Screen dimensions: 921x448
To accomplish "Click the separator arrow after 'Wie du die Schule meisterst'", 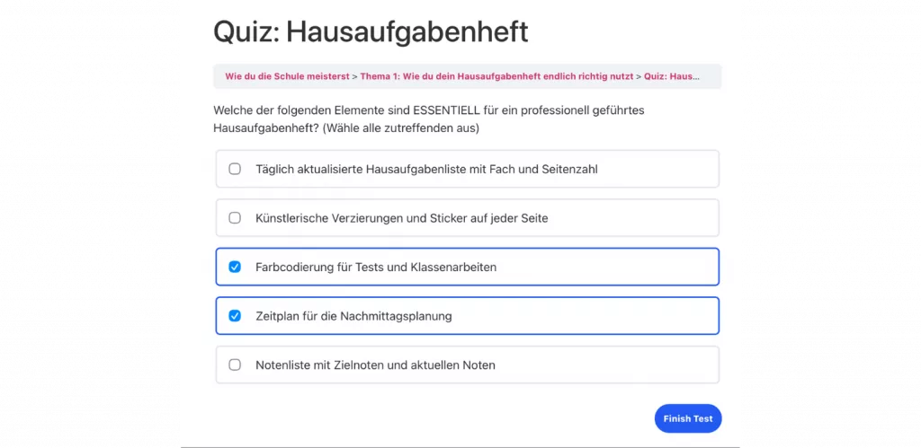I will [x=354, y=76].
